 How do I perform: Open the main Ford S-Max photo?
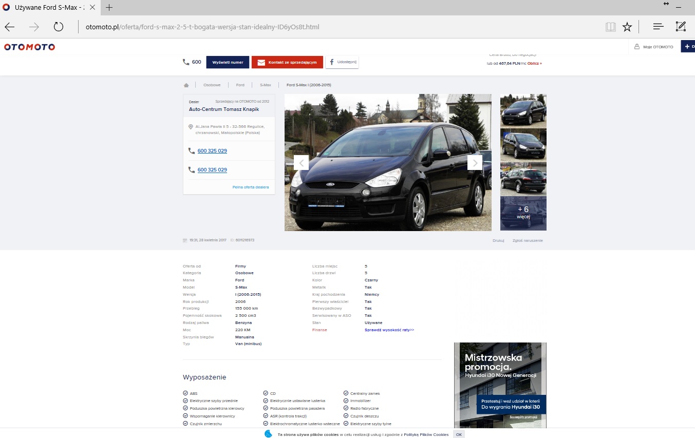point(388,162)
